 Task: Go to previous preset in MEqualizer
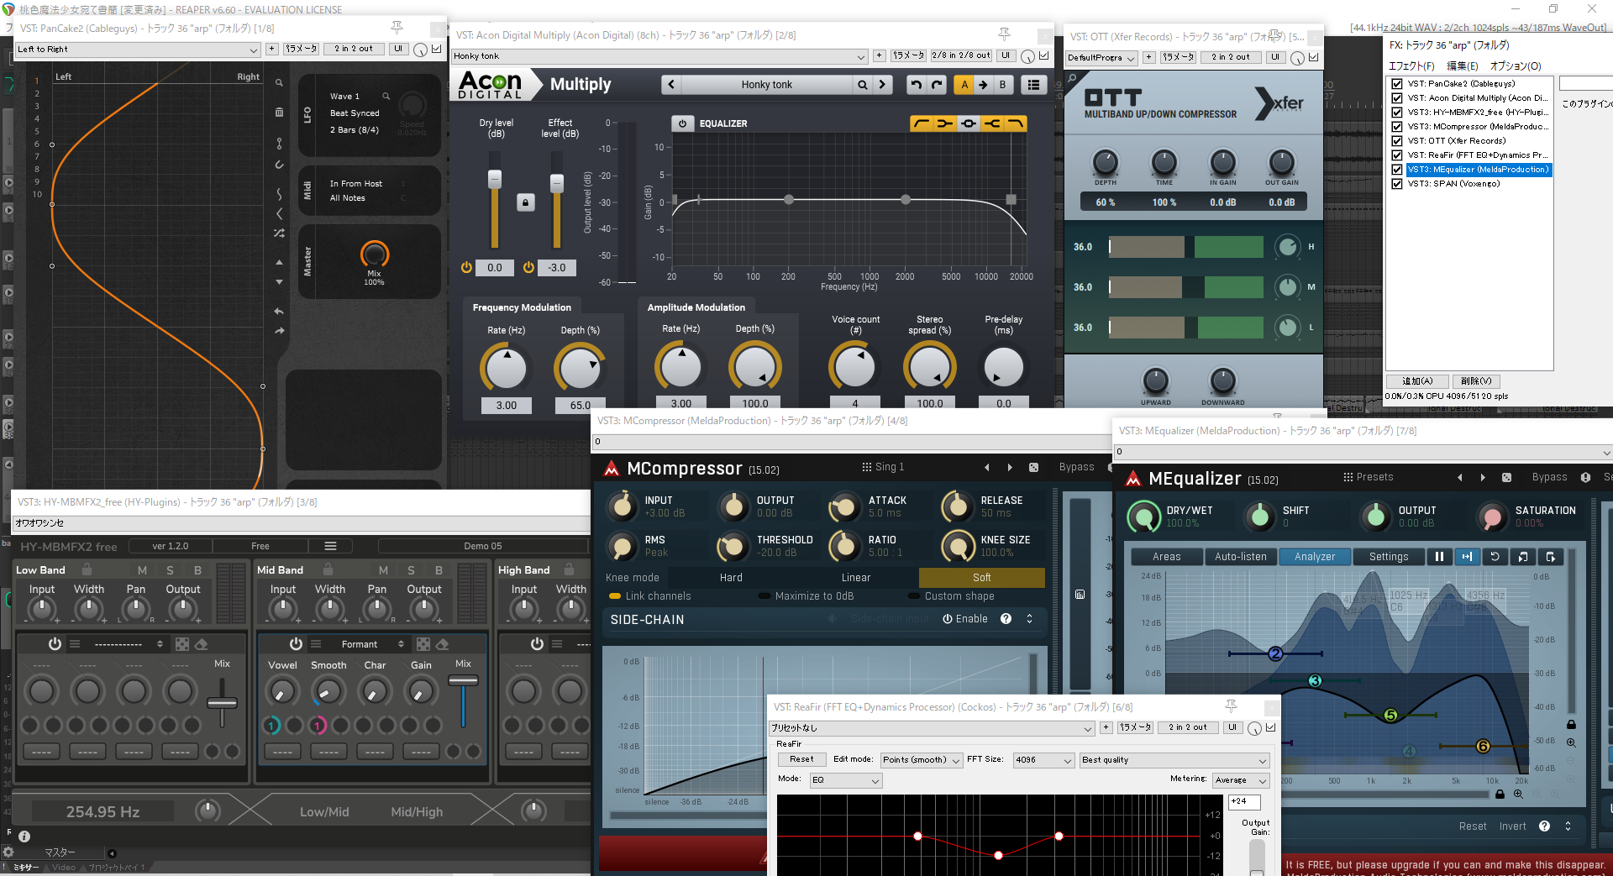pos(1459,477)
